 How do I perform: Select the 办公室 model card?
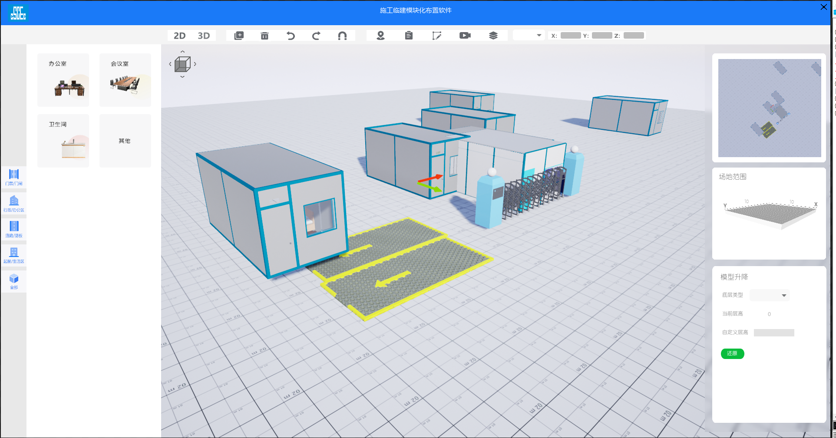pyautogui.click(x=63, y=80)
